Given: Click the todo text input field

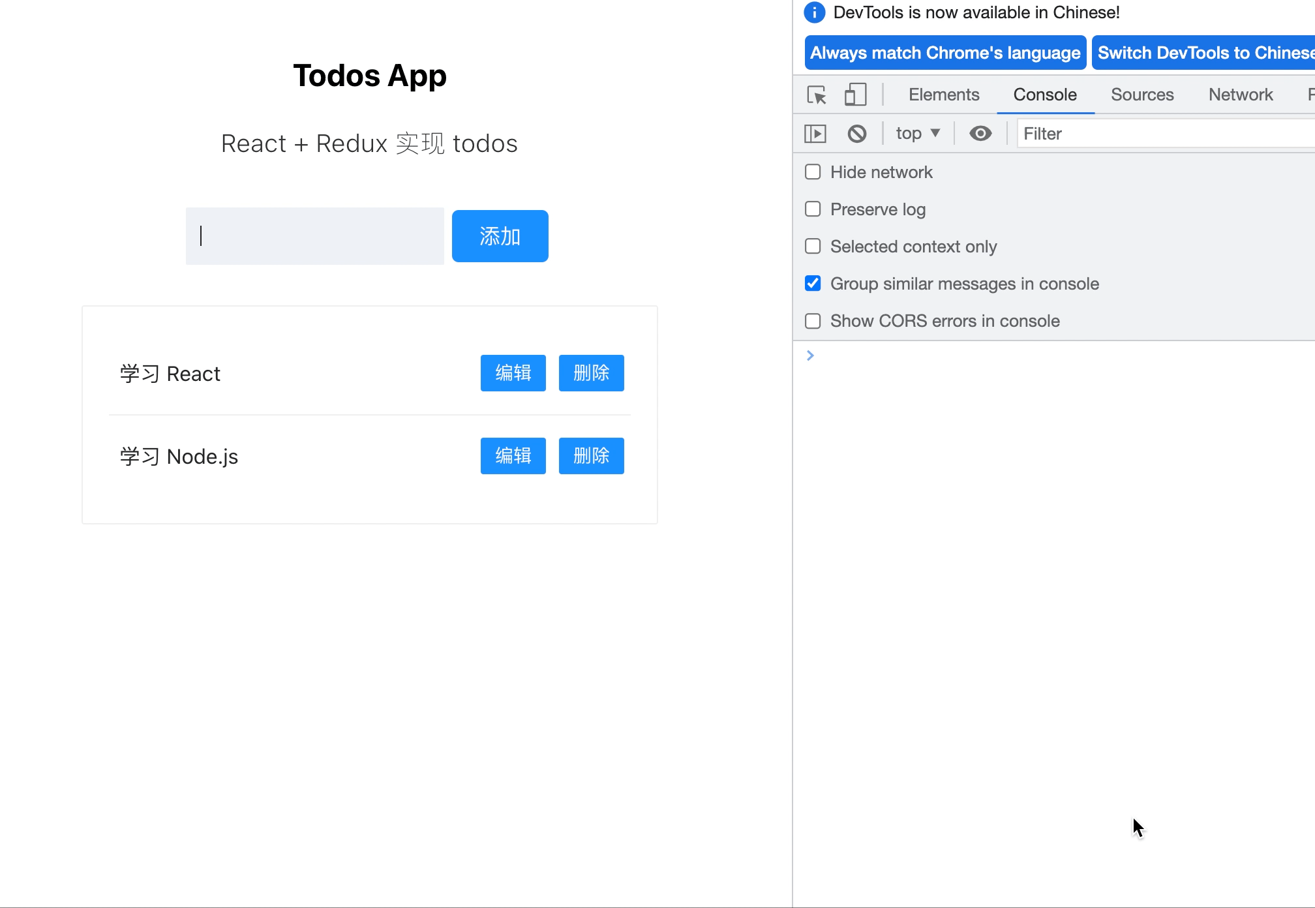Looking at the screenshot, I should click(x=314, y=235).
